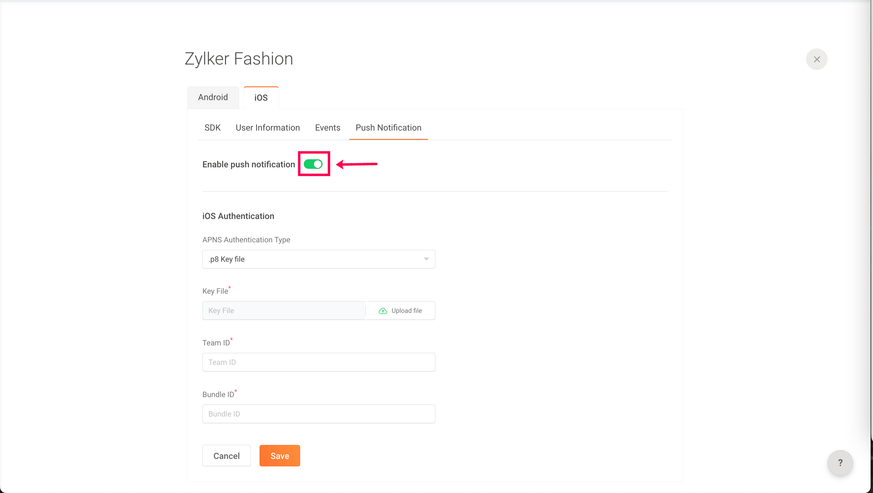Click the Zylker Fashion heading

point(239,59)
